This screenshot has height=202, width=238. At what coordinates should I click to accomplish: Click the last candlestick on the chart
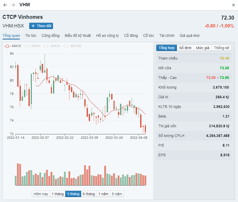(145, 129)
